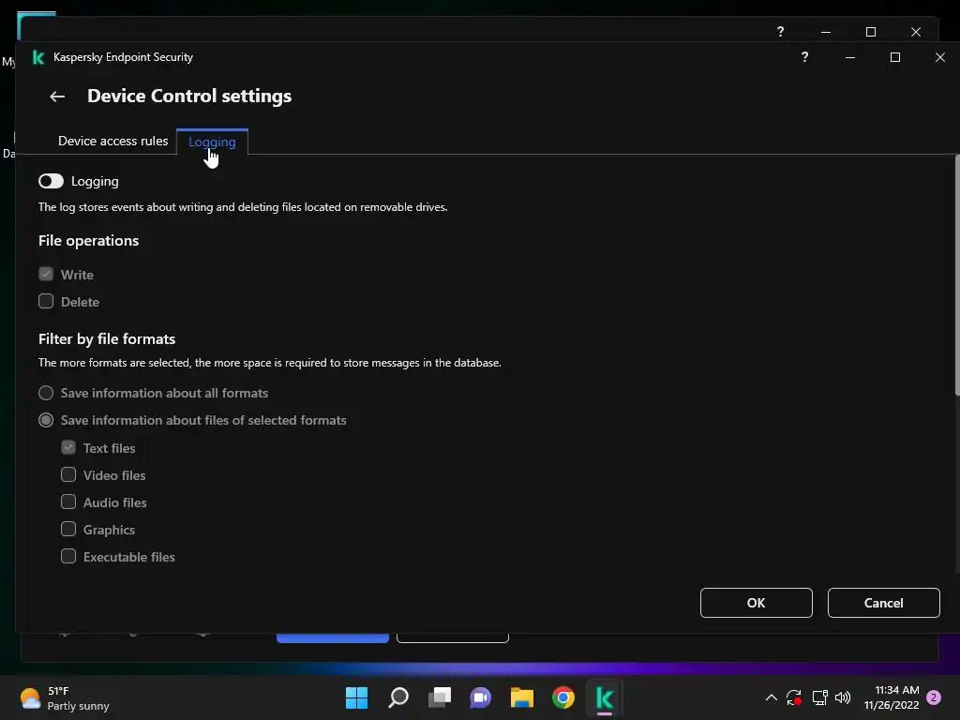Image resolution: width=960 pixels, height=720 pixels.
Task: Open the network tray icon
Action: [x=819, y=697]
